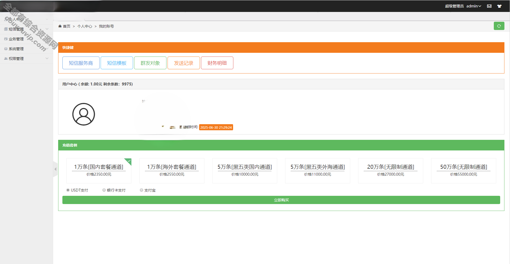Click expiry date 2025-06-30 21:29:24 badge
The height and width of the screenshot is (264, 510).
click(x=216, y=127)
